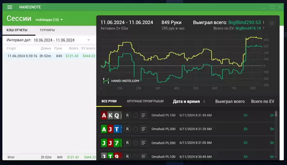Click the A K Q hole cards

tap(111, 115)
